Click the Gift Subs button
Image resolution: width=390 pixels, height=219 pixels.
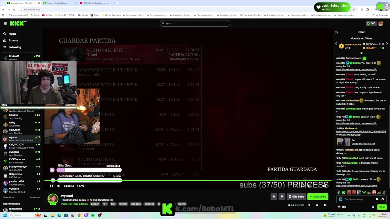coord(296,196)
